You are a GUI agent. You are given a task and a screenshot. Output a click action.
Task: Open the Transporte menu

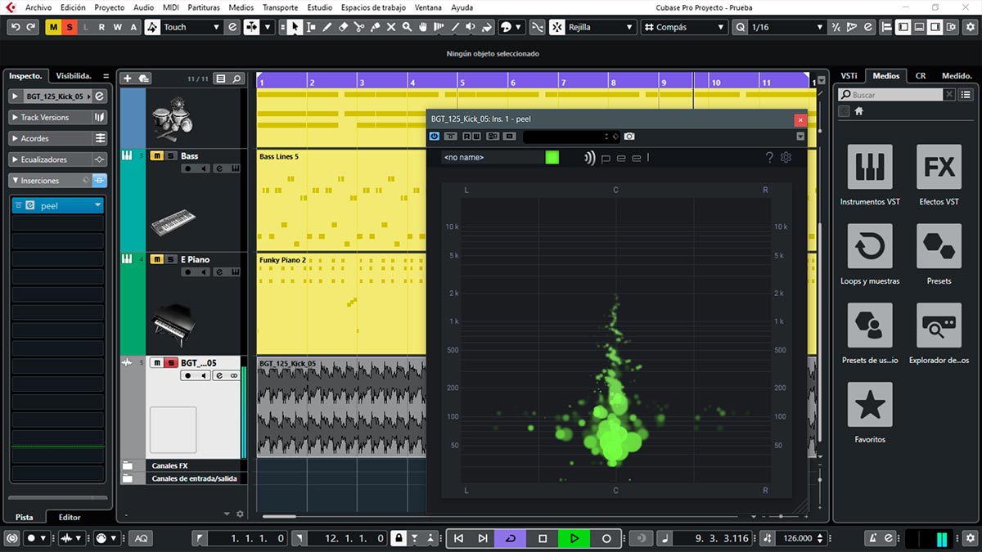pos(281,7)
